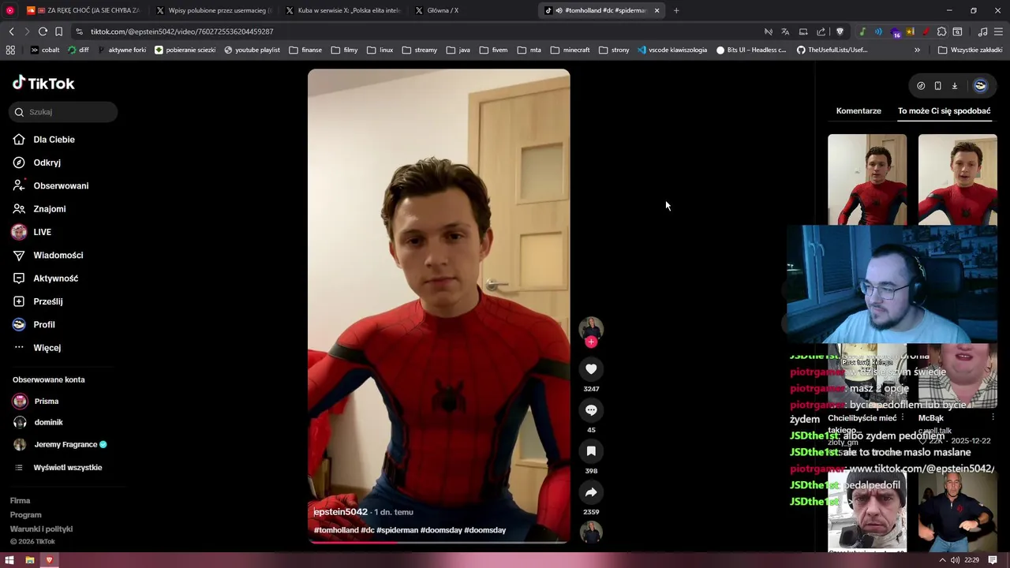1010x568 pixels.
Task: Open the browser hamburger menu
Action: (998, 32)
